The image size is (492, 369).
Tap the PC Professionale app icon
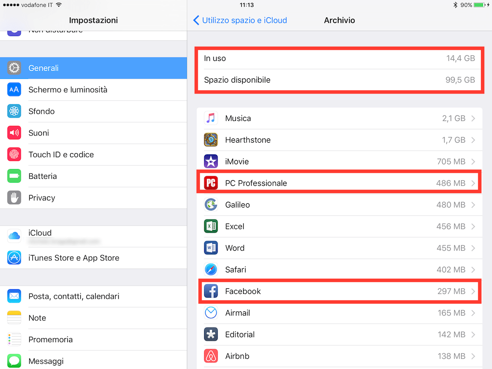click(x=211, y=183)
